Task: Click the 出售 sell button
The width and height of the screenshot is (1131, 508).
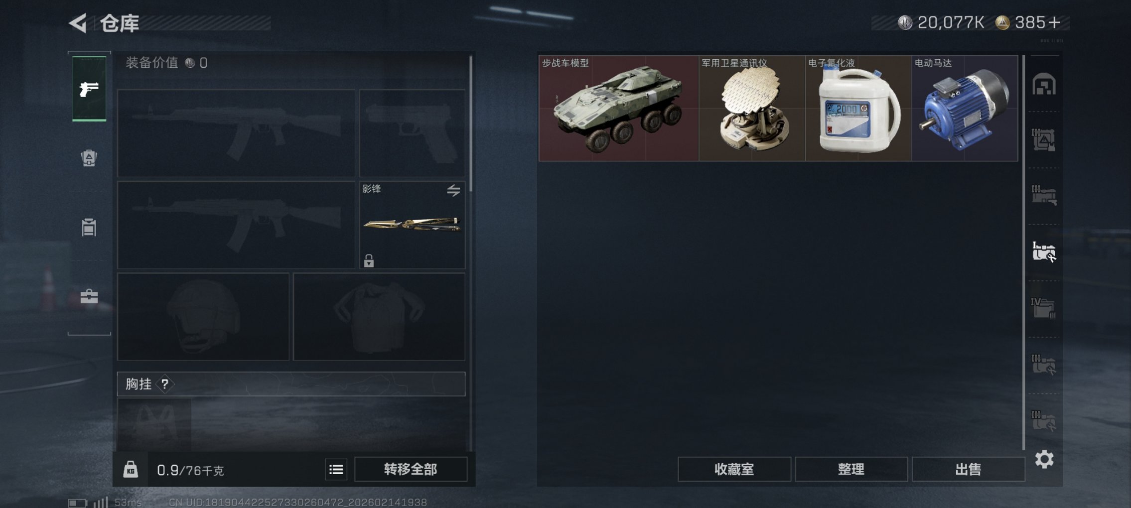Action: click(x=968, y=469)
